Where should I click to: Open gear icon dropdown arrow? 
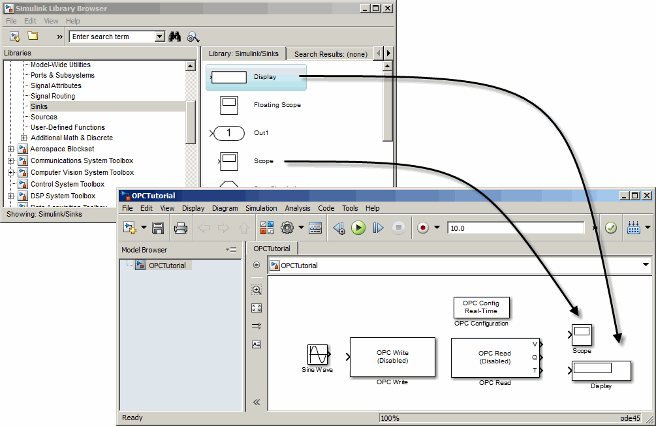(x=301, y=228)
